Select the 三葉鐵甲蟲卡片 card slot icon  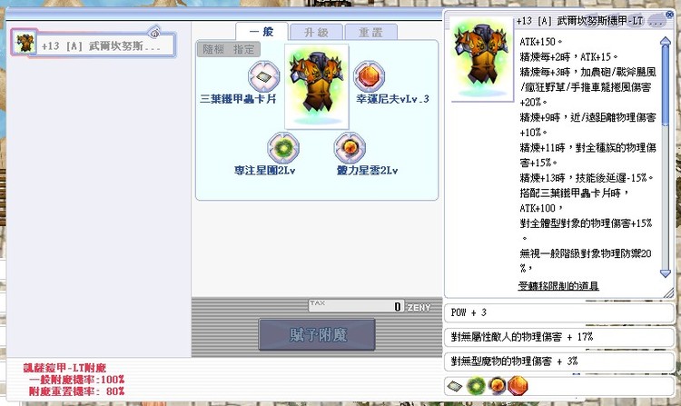[x=263, y=76]
